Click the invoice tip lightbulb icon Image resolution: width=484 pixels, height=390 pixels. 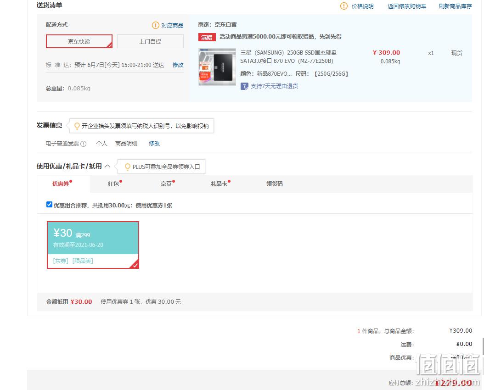77,126
